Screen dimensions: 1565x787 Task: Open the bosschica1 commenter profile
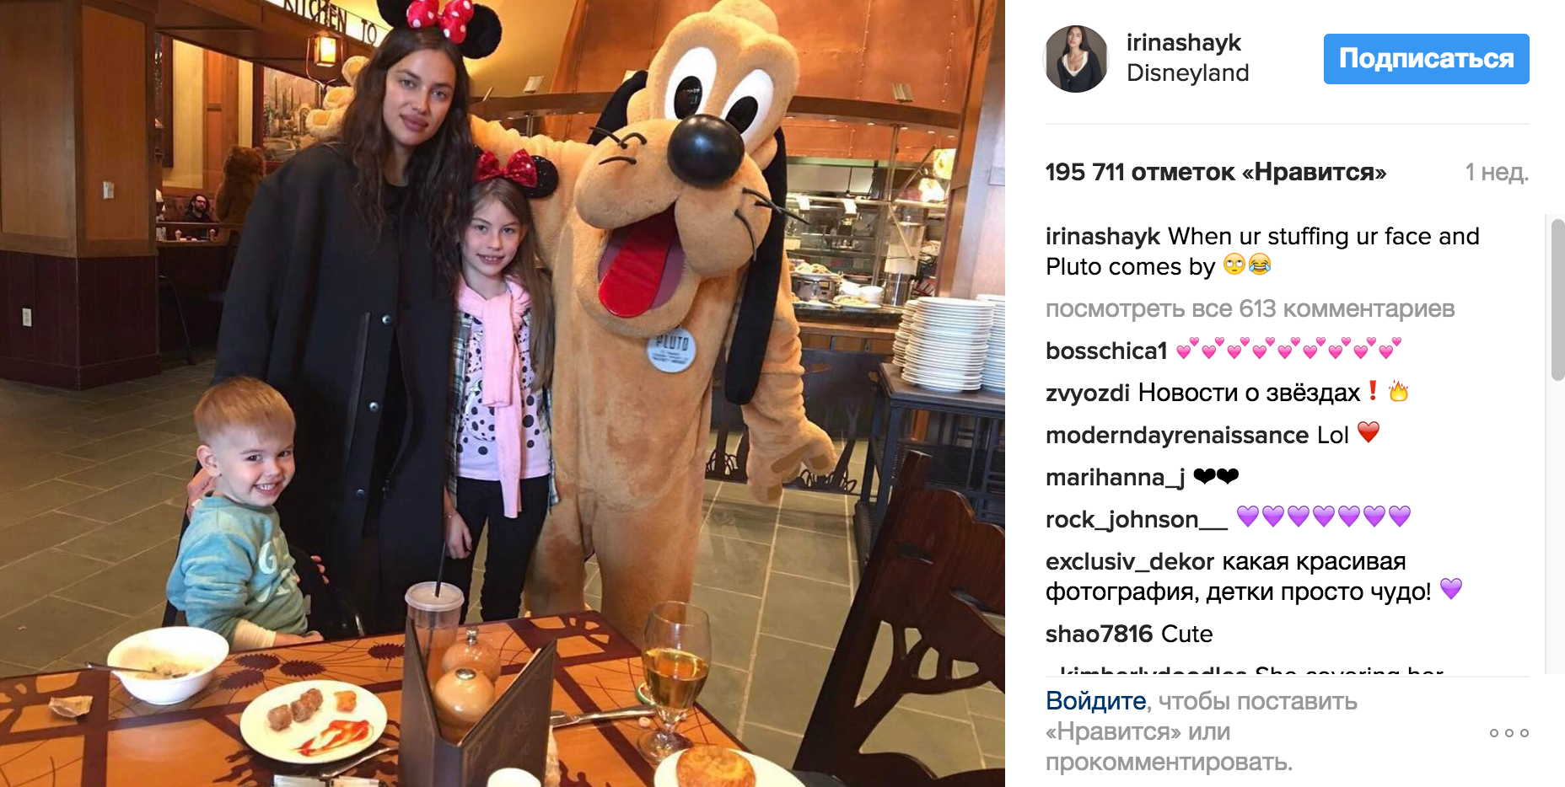1106,351
